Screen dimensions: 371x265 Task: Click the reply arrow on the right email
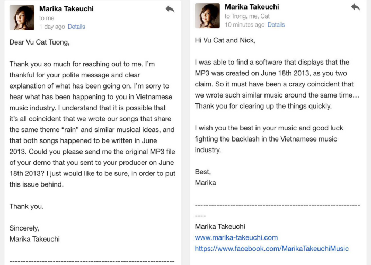tap(355, 7)
